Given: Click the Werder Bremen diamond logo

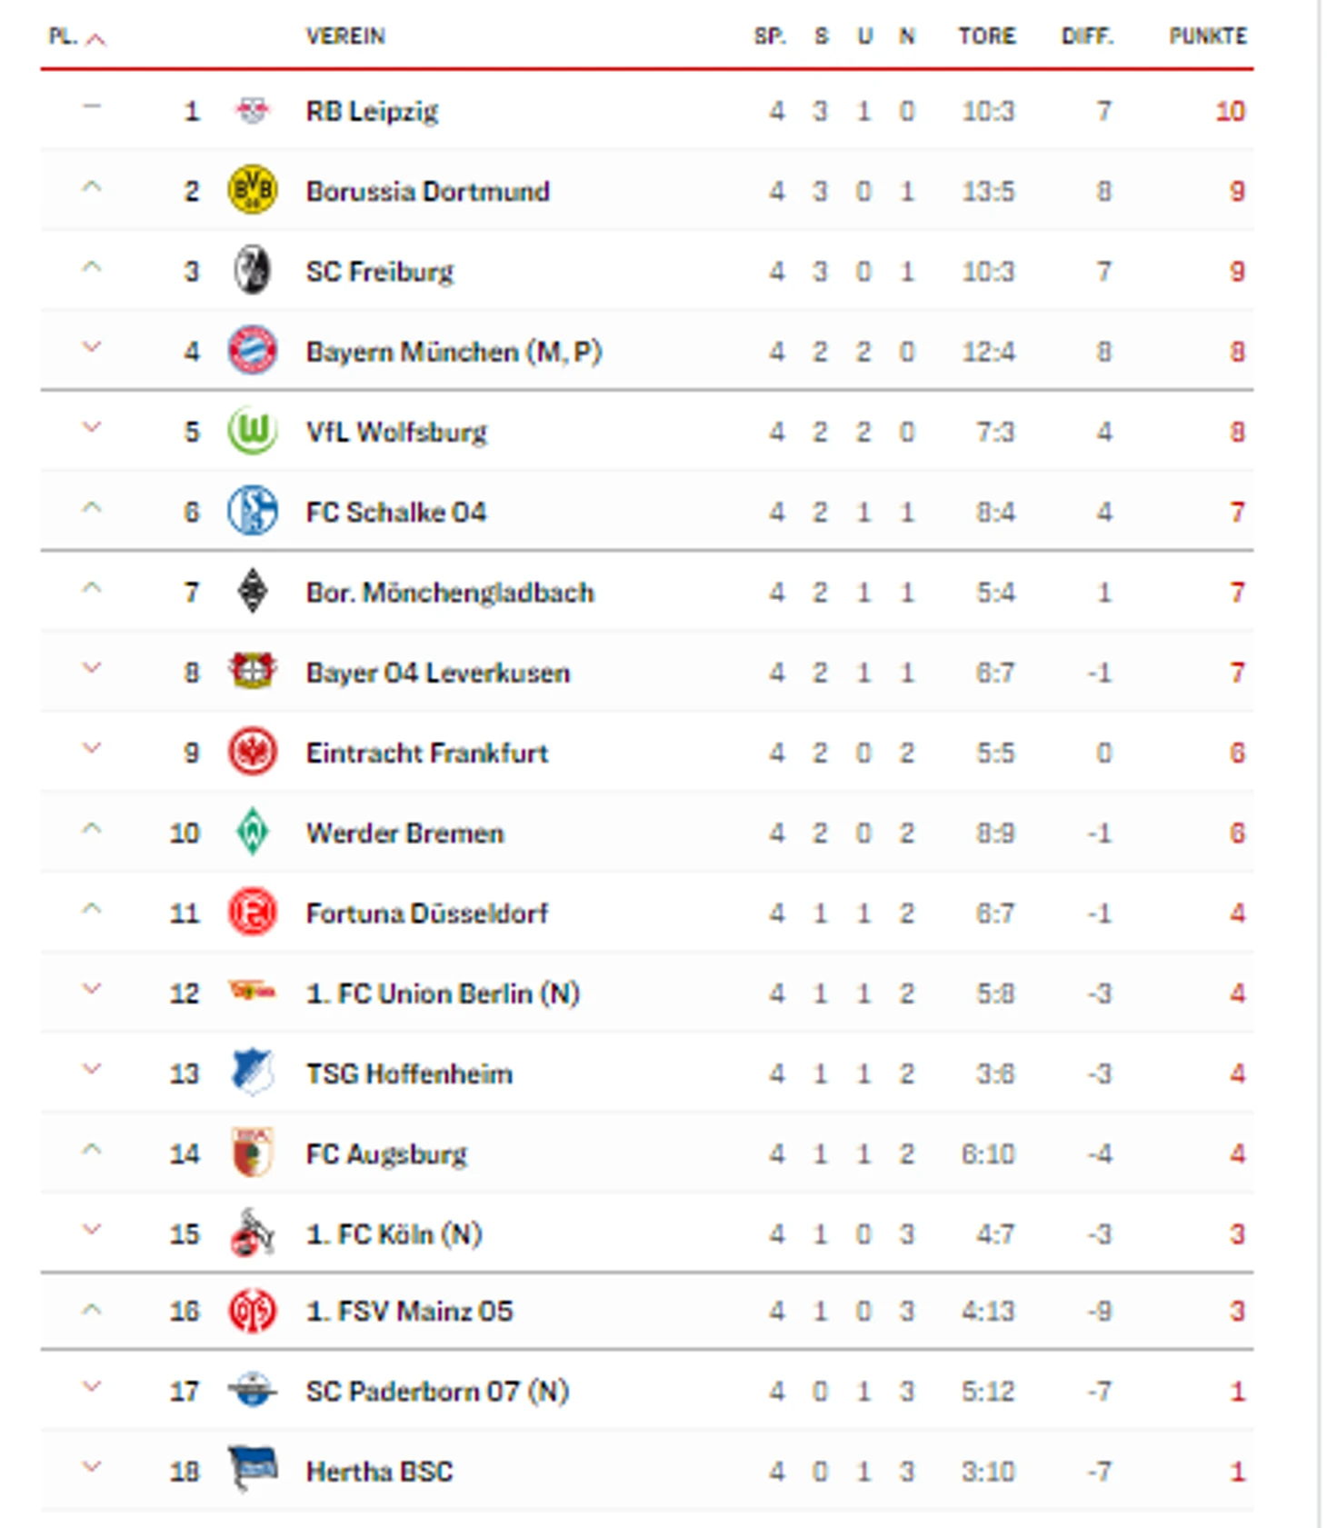Looking at the screenshot, I should (253, 831).
